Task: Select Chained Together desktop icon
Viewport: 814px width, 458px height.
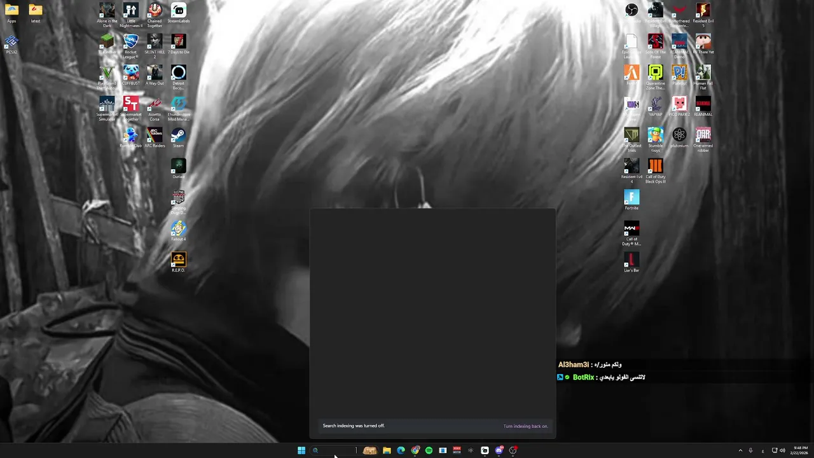Action: pos(155,15)
